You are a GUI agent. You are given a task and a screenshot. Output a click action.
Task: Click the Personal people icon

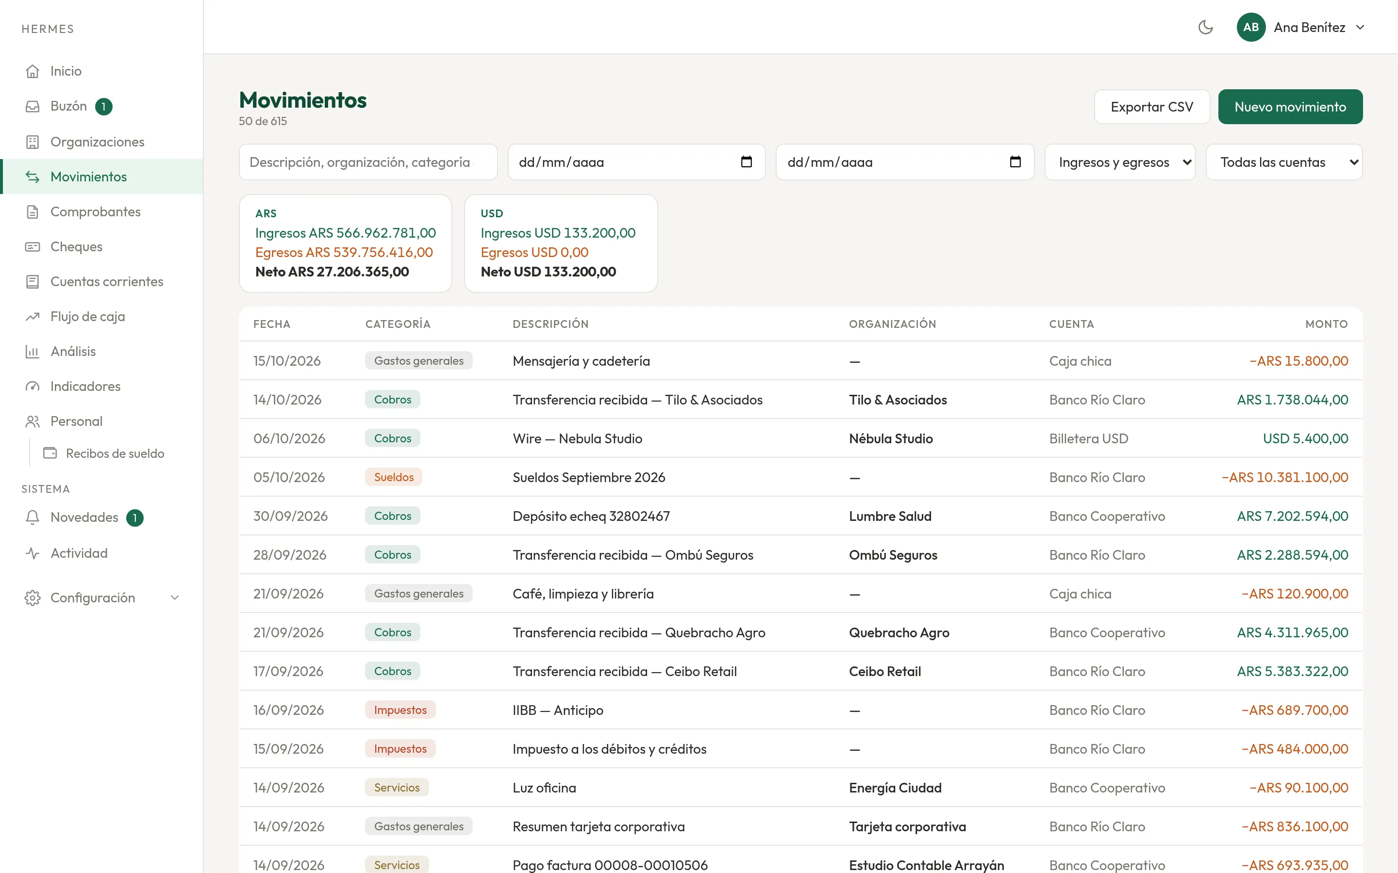click(33, 421)
